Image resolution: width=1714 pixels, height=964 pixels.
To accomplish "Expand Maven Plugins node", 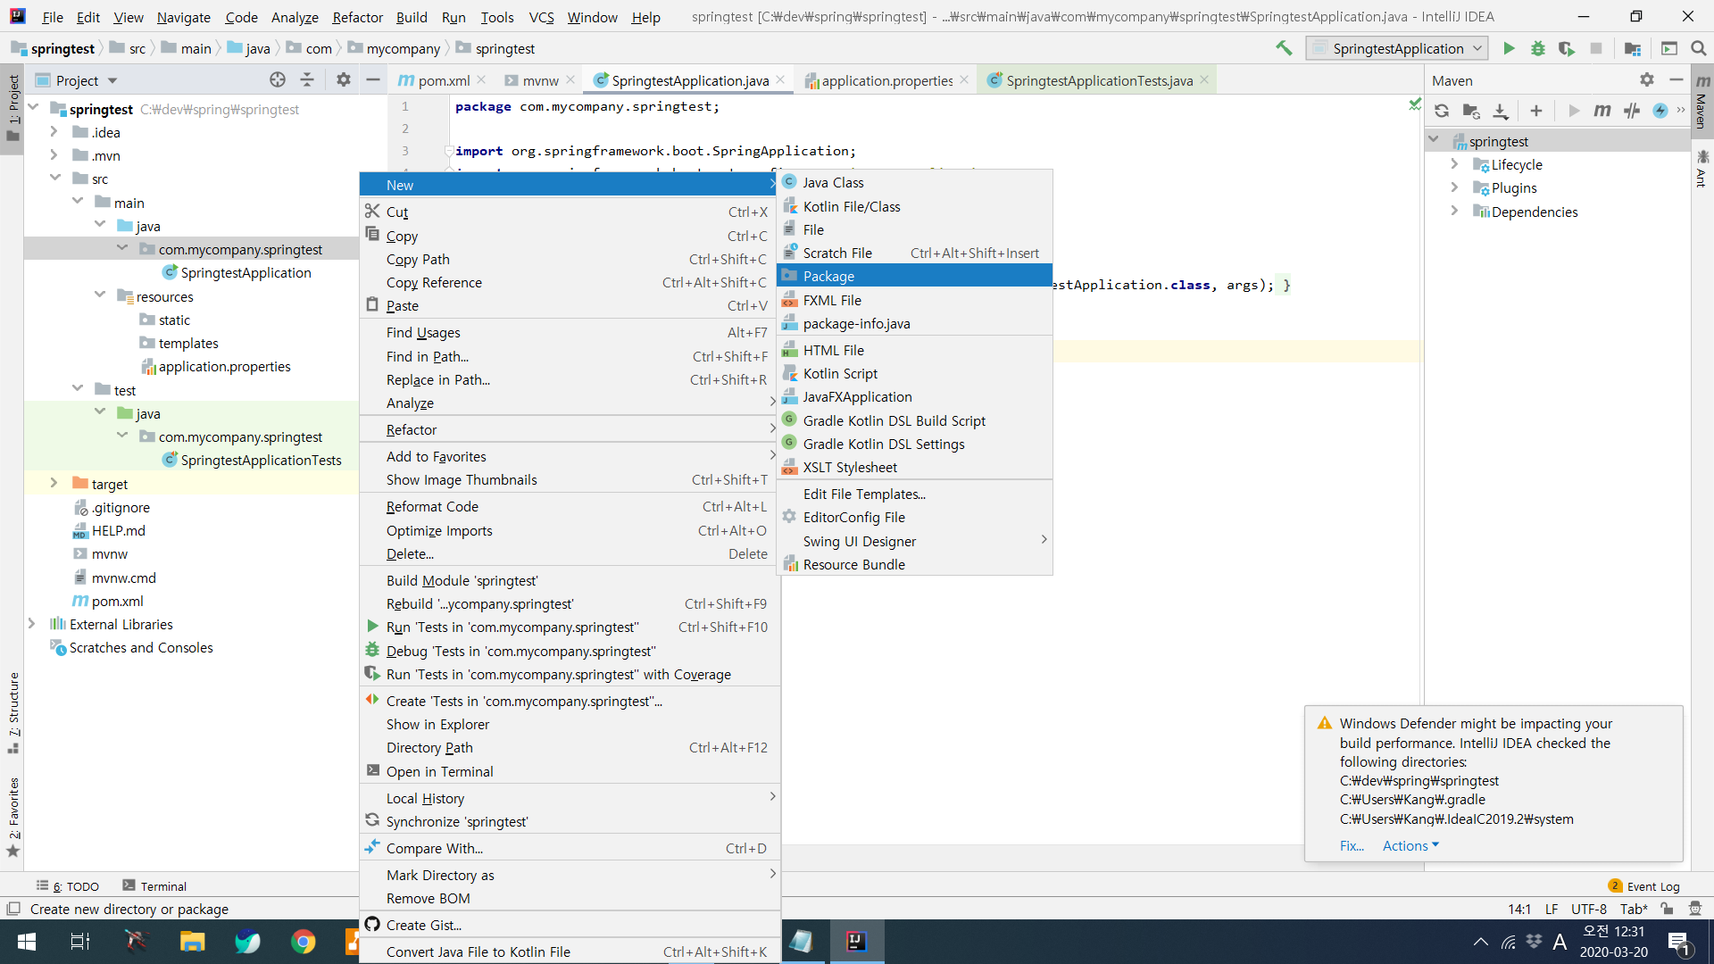I will (1454, 187).
